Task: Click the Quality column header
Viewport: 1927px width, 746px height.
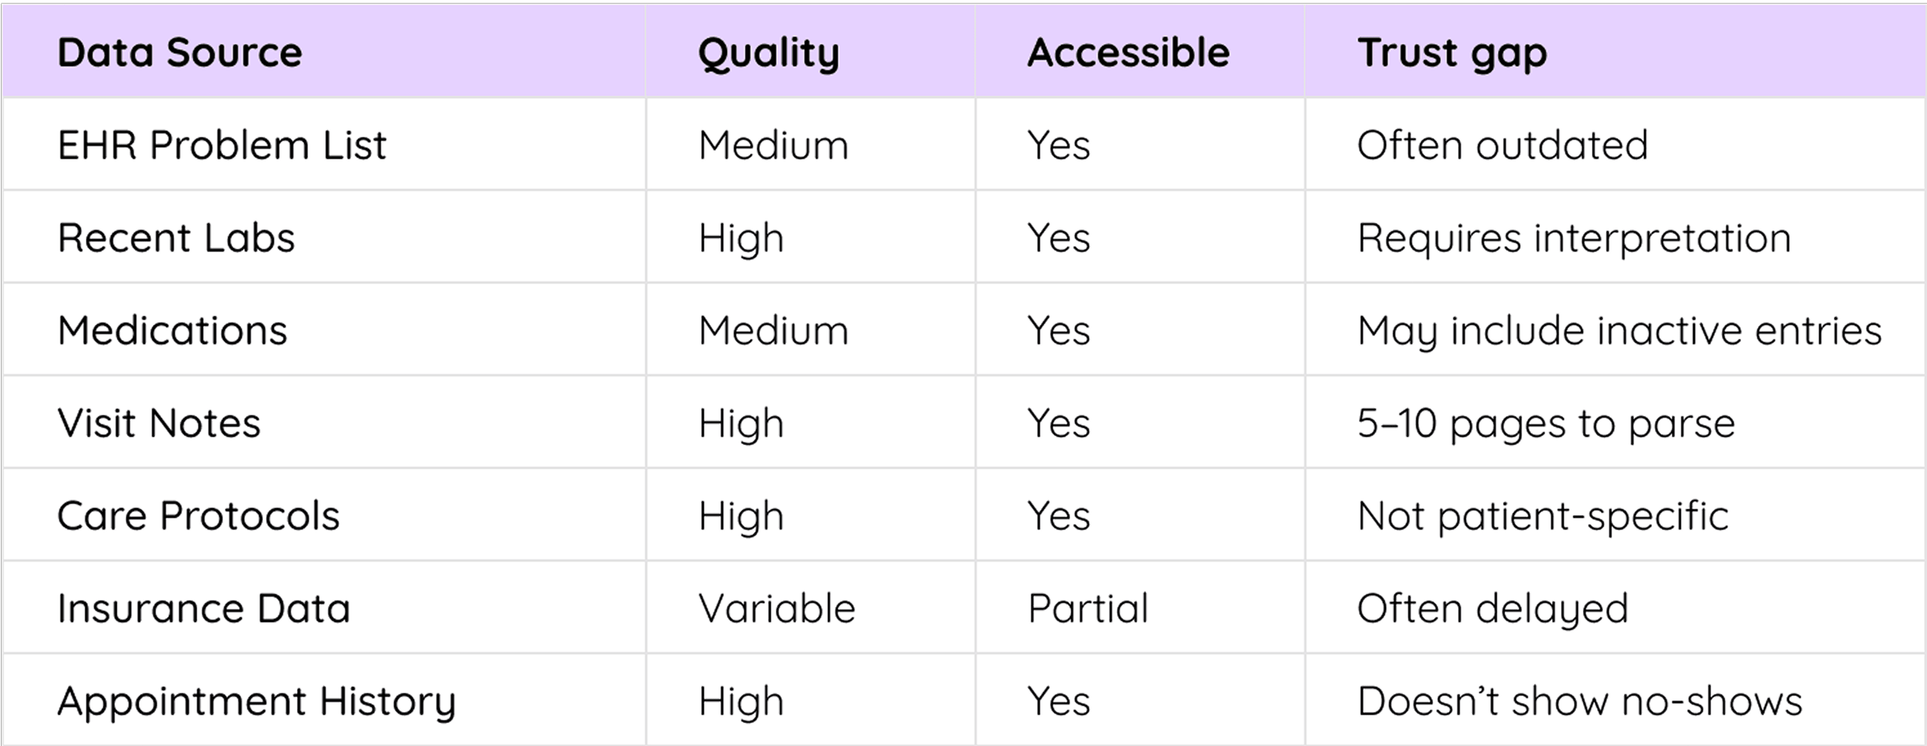Action: click(768, 53)
